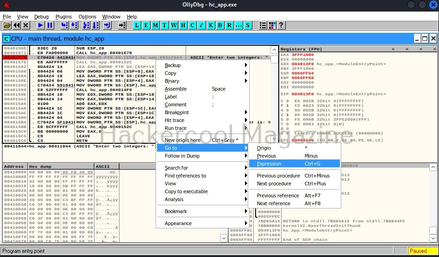Click Follow in Dump context entry

(x=202, y=156)
